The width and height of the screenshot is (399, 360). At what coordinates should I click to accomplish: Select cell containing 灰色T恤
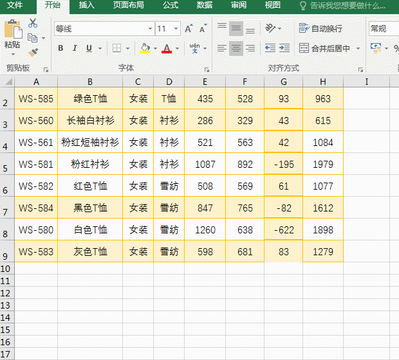90,252
